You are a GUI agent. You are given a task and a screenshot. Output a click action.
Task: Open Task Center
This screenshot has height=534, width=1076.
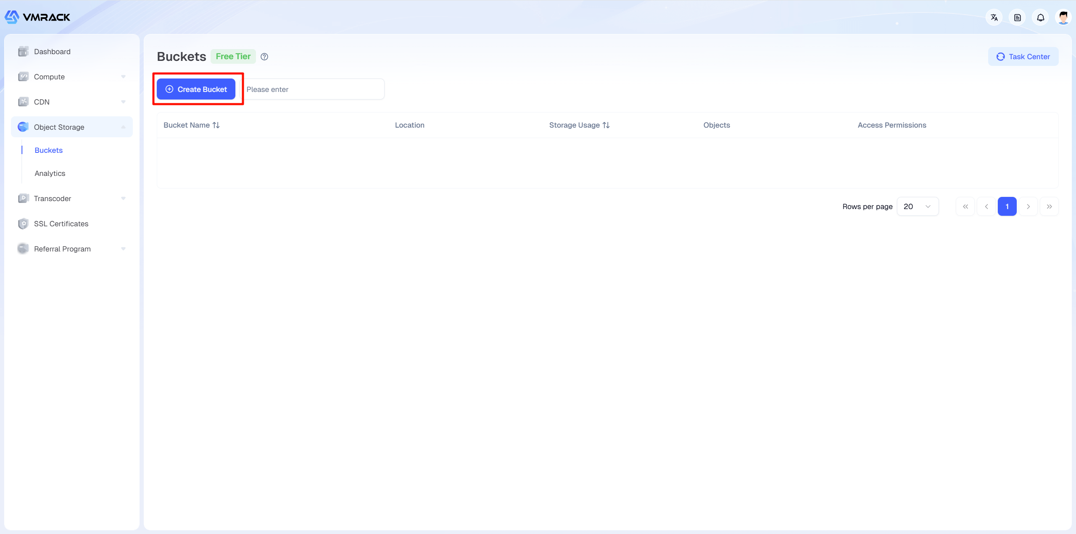coord(1023,57)
